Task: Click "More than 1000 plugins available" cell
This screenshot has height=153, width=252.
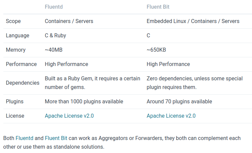Action: tap(84, 101)
